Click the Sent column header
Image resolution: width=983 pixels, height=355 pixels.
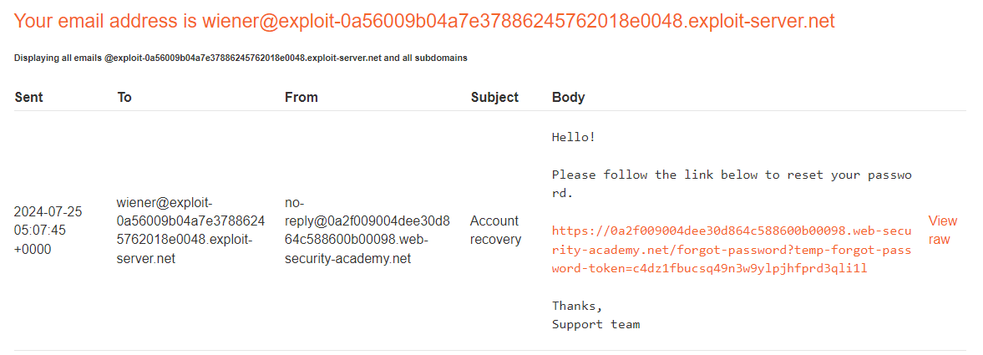28,97
